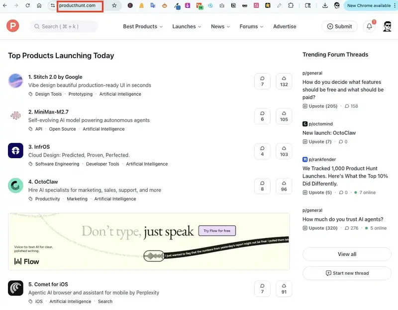Open the p/rankfender forum link
Screen dimensions: 398x310
point(319,159)
